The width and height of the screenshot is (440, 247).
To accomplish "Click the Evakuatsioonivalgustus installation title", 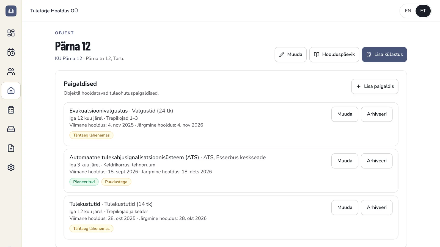I will [x=98, y=111].
